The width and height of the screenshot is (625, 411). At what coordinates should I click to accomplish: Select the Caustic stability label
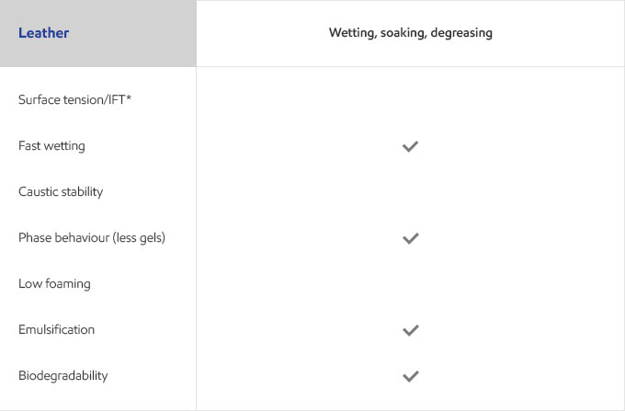61,192
